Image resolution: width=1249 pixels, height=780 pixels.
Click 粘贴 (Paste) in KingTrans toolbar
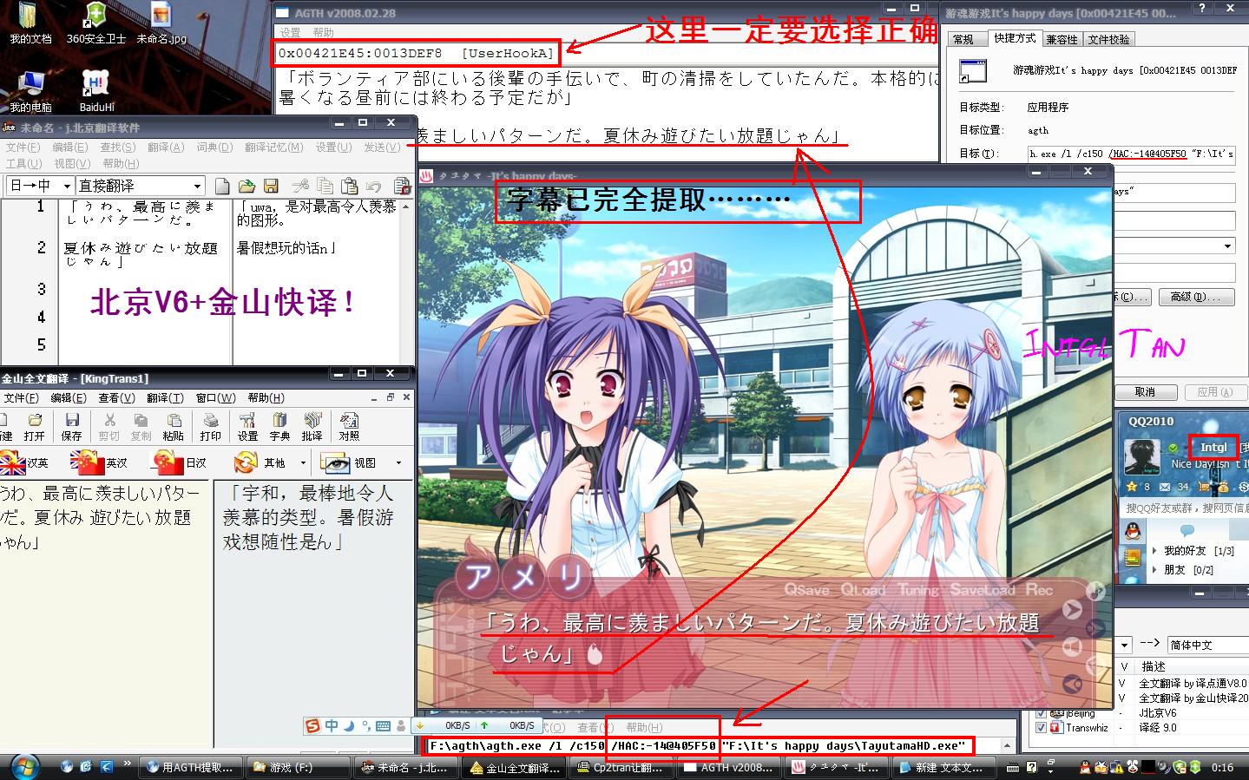click(173, 427)
